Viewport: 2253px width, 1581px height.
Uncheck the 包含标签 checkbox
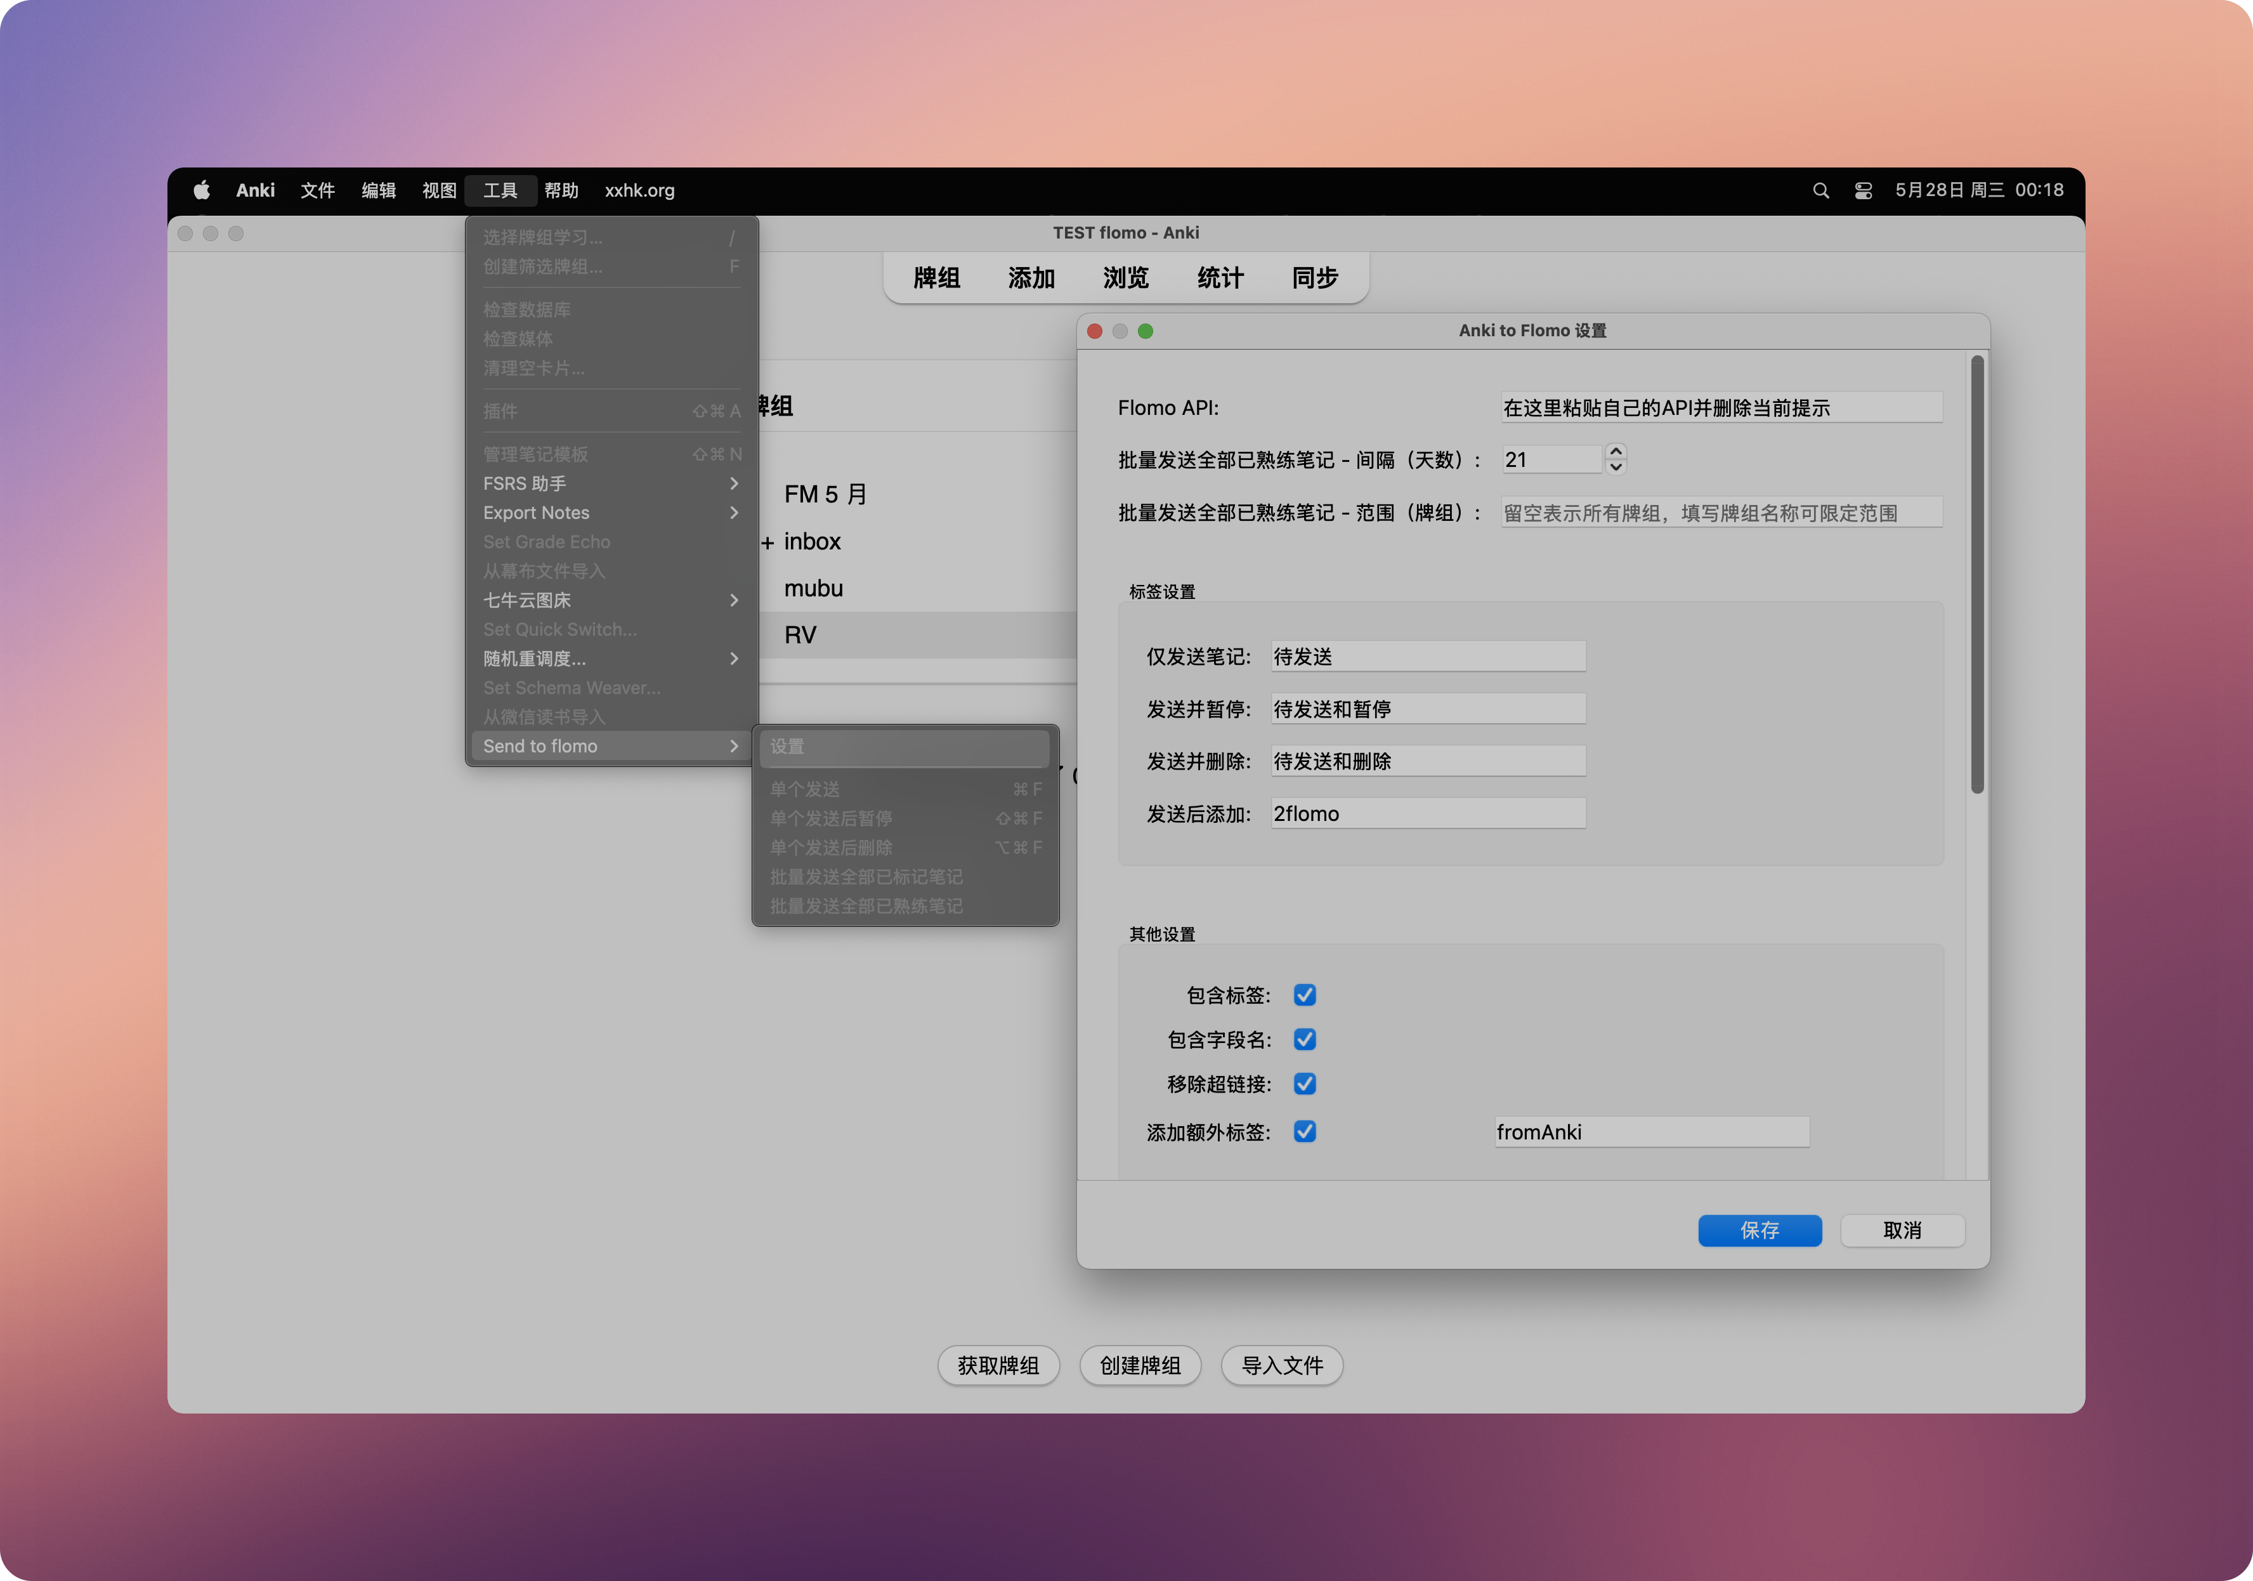[1304, 995]
